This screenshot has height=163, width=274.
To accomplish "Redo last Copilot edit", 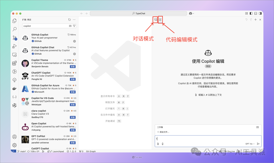I will pyautogui.click(x=251, y=20).
